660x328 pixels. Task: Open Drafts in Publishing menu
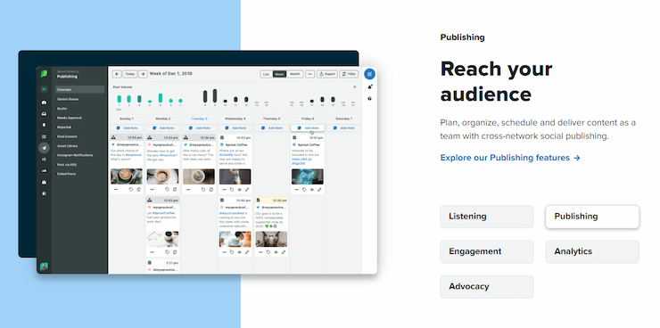point(62,109)
